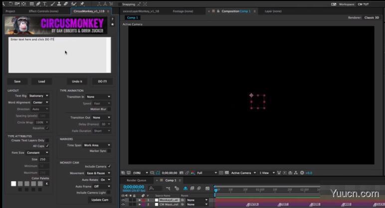Expand layer 1 with its disclosure triangle

click(140, 200)
